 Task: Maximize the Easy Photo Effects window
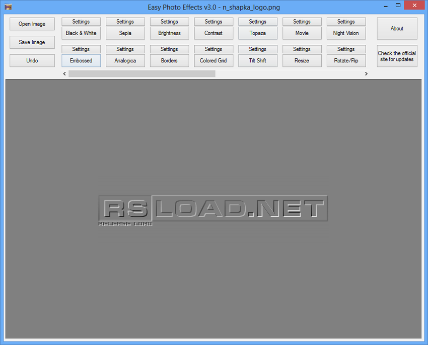point(398,6)
